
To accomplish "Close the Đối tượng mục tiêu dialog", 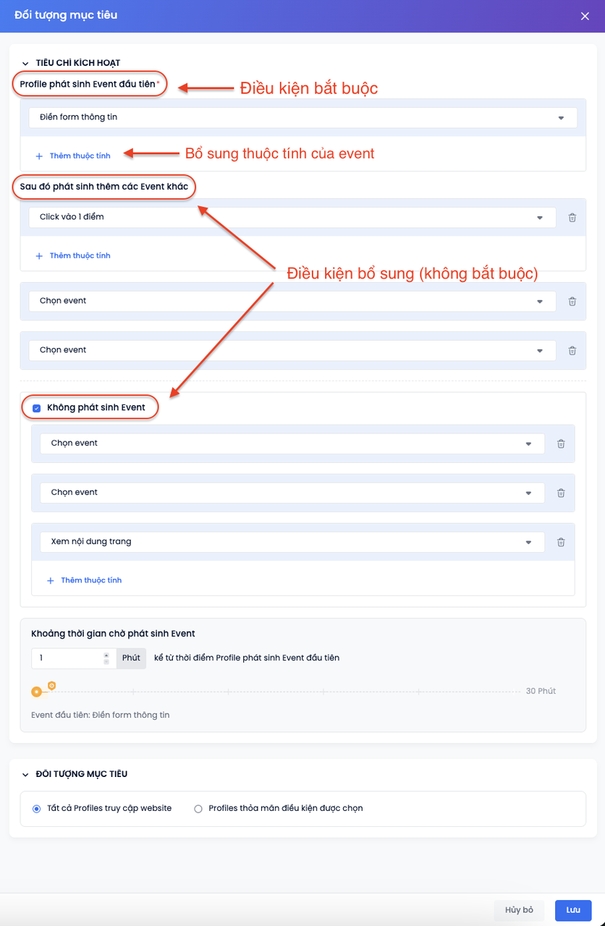I will pyautogui.click(x=585, y=16).
